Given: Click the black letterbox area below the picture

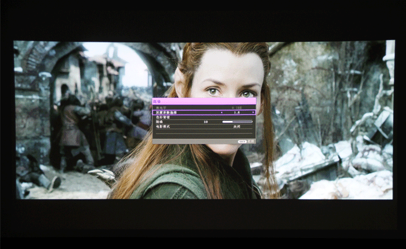Looking at the screenshot, I should pos(203,223).
